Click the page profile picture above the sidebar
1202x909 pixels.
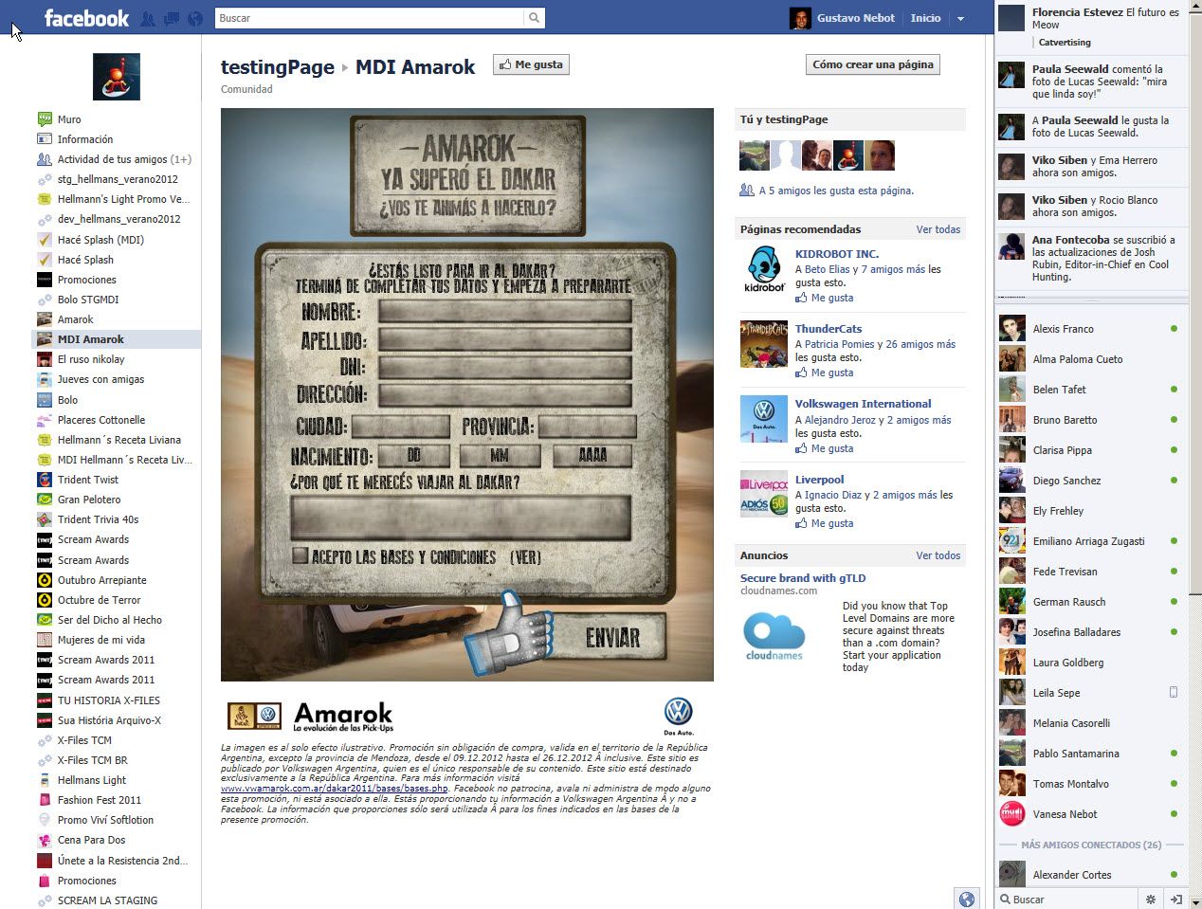(117, 77)
